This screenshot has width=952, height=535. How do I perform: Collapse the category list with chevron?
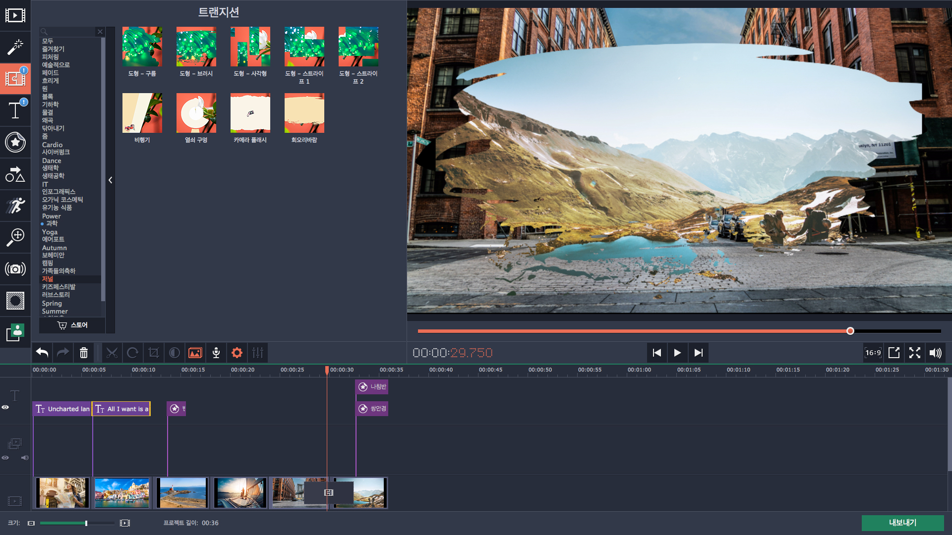(111, 180)
